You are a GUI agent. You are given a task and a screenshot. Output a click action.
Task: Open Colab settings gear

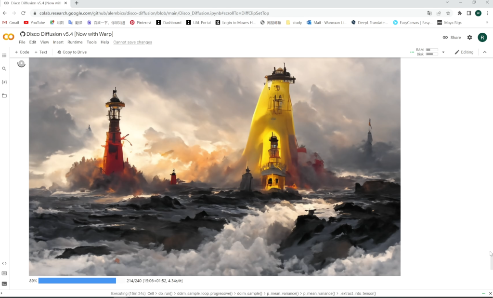(x=469, y=38)
